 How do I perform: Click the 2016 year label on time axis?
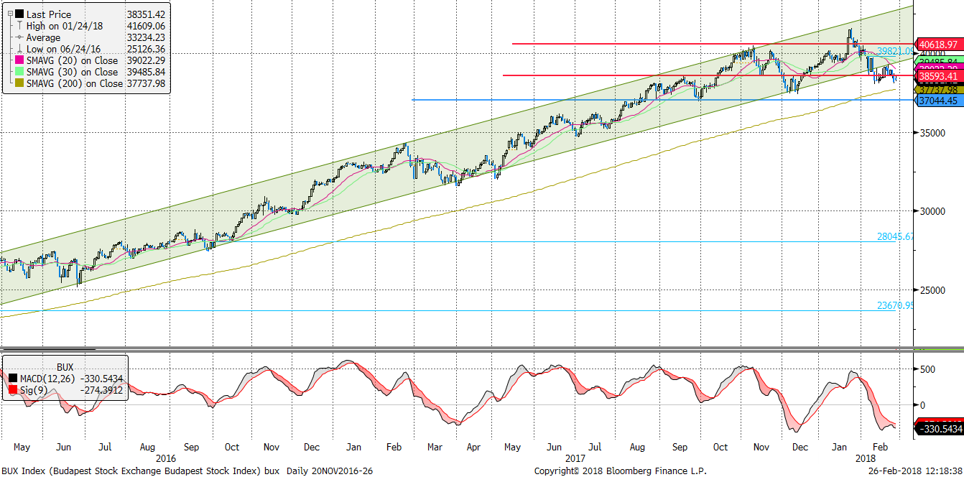165,458
